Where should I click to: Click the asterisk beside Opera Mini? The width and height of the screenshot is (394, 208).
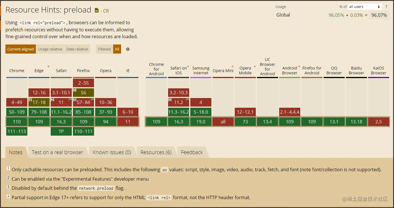(232, 67)
